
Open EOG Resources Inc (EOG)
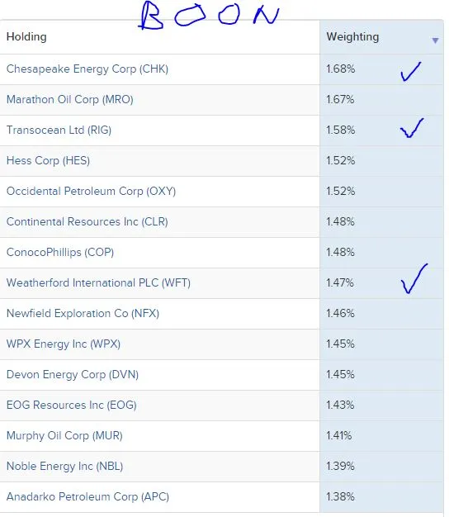pyautogui.click(x=72, y=405)
